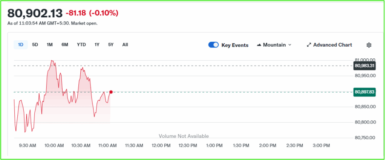Screen dimensions: 386x160
Task: Open the Advanced Chart link
Action: point(332,45)
